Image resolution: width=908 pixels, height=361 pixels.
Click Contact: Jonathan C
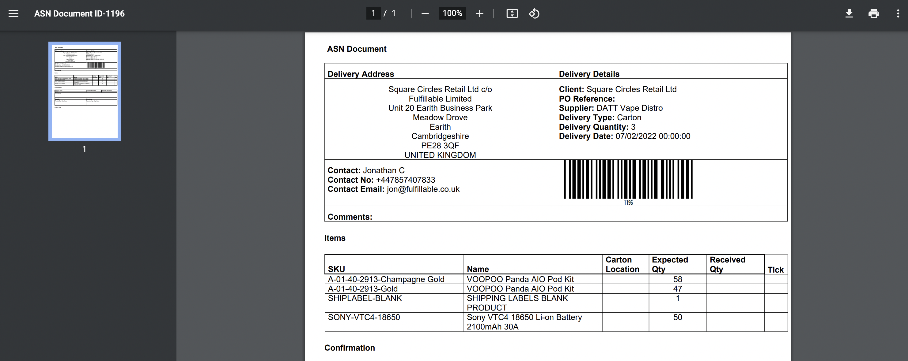tap(366, 170)
